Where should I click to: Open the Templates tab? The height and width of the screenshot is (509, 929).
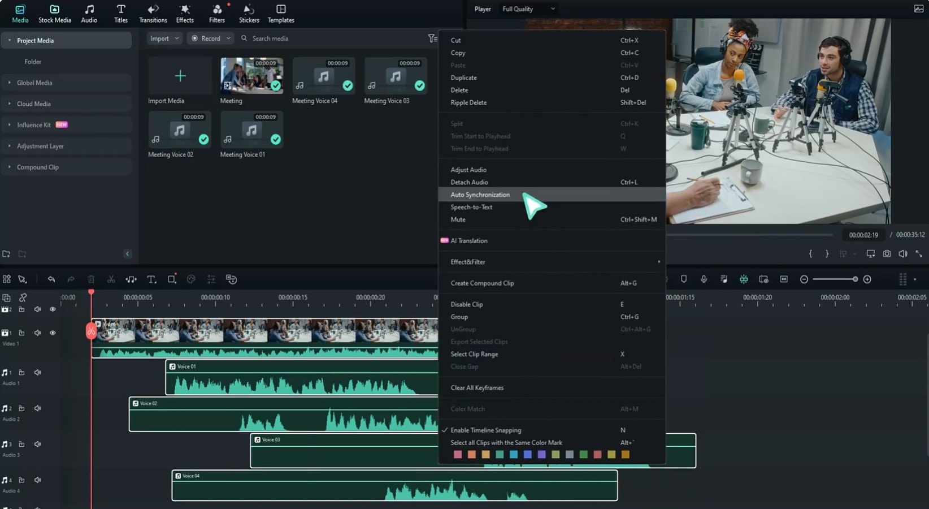coord(281,14)
